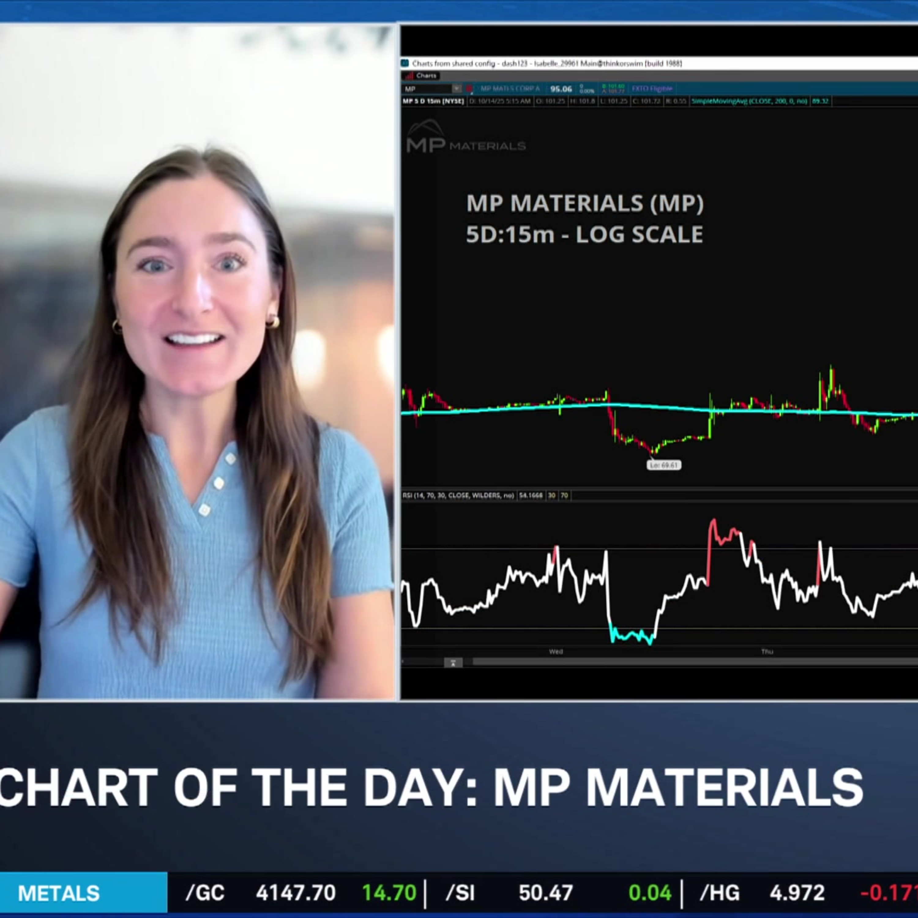This screenshot has width=918, height=918.
Task: Expand the MP symbol dropdown arrow
Action: (x=456, y=89)
